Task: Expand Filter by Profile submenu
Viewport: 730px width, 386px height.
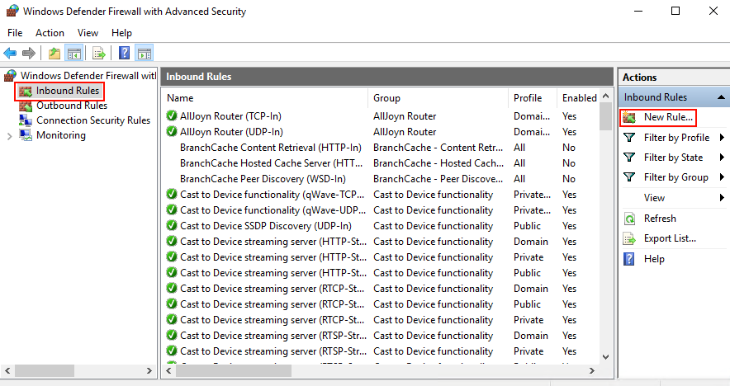Action: coord(676,138)
